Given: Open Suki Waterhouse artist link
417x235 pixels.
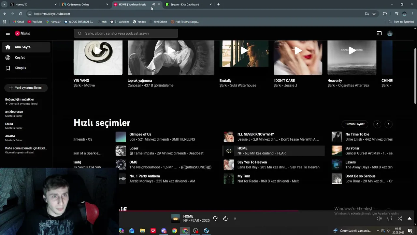Looking at the screenshot, I should [243, 86].
